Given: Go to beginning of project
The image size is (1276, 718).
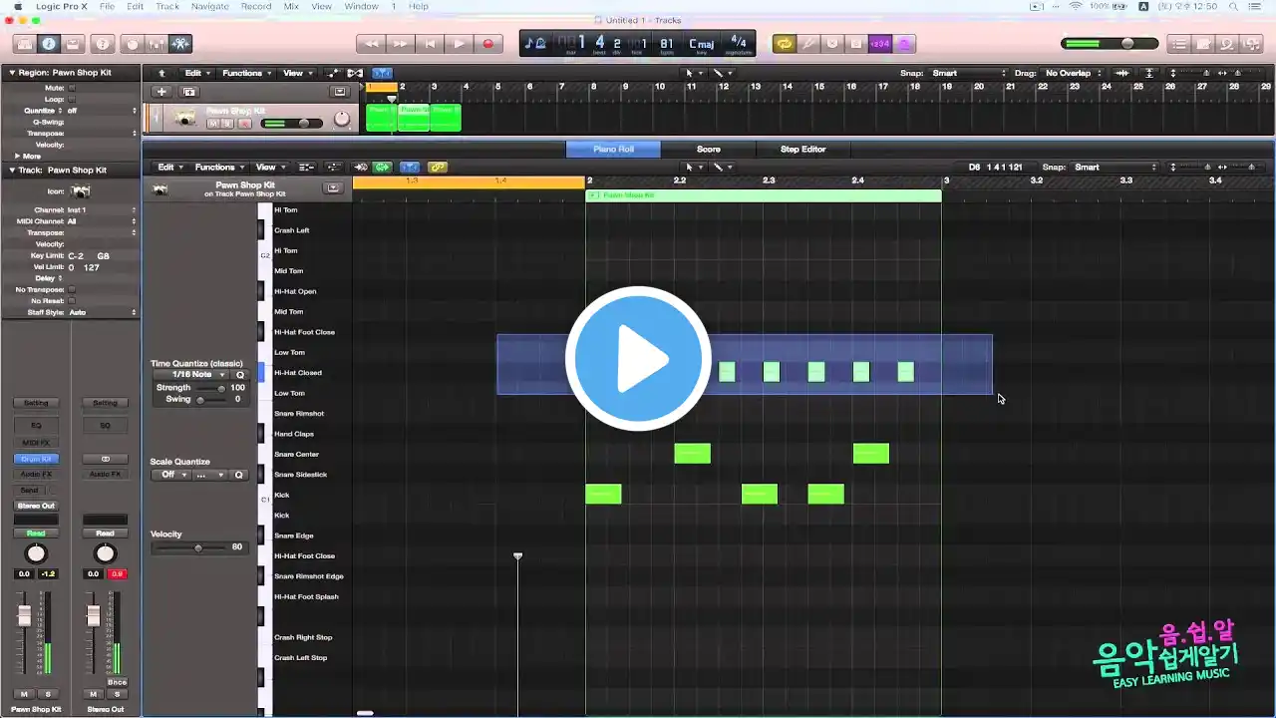Looking at the screenshot, I should pos(430,44).
